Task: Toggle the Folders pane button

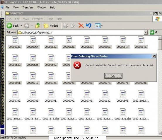Action: [x=51, y=25]
